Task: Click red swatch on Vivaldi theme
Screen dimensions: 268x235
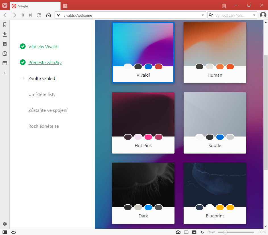Action: 159,67
